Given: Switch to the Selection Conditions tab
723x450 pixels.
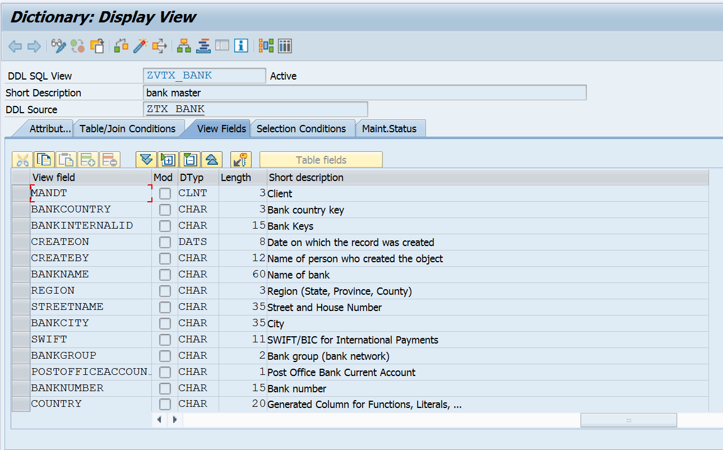Looking at the screenshot, I should [300, 128].
